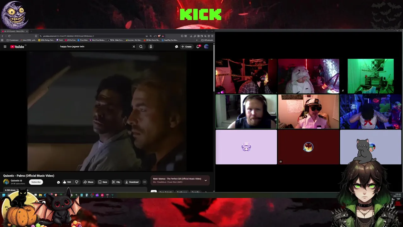Open a new browser tab with plus
Screen dimensions: 403x227
(31, 31)
